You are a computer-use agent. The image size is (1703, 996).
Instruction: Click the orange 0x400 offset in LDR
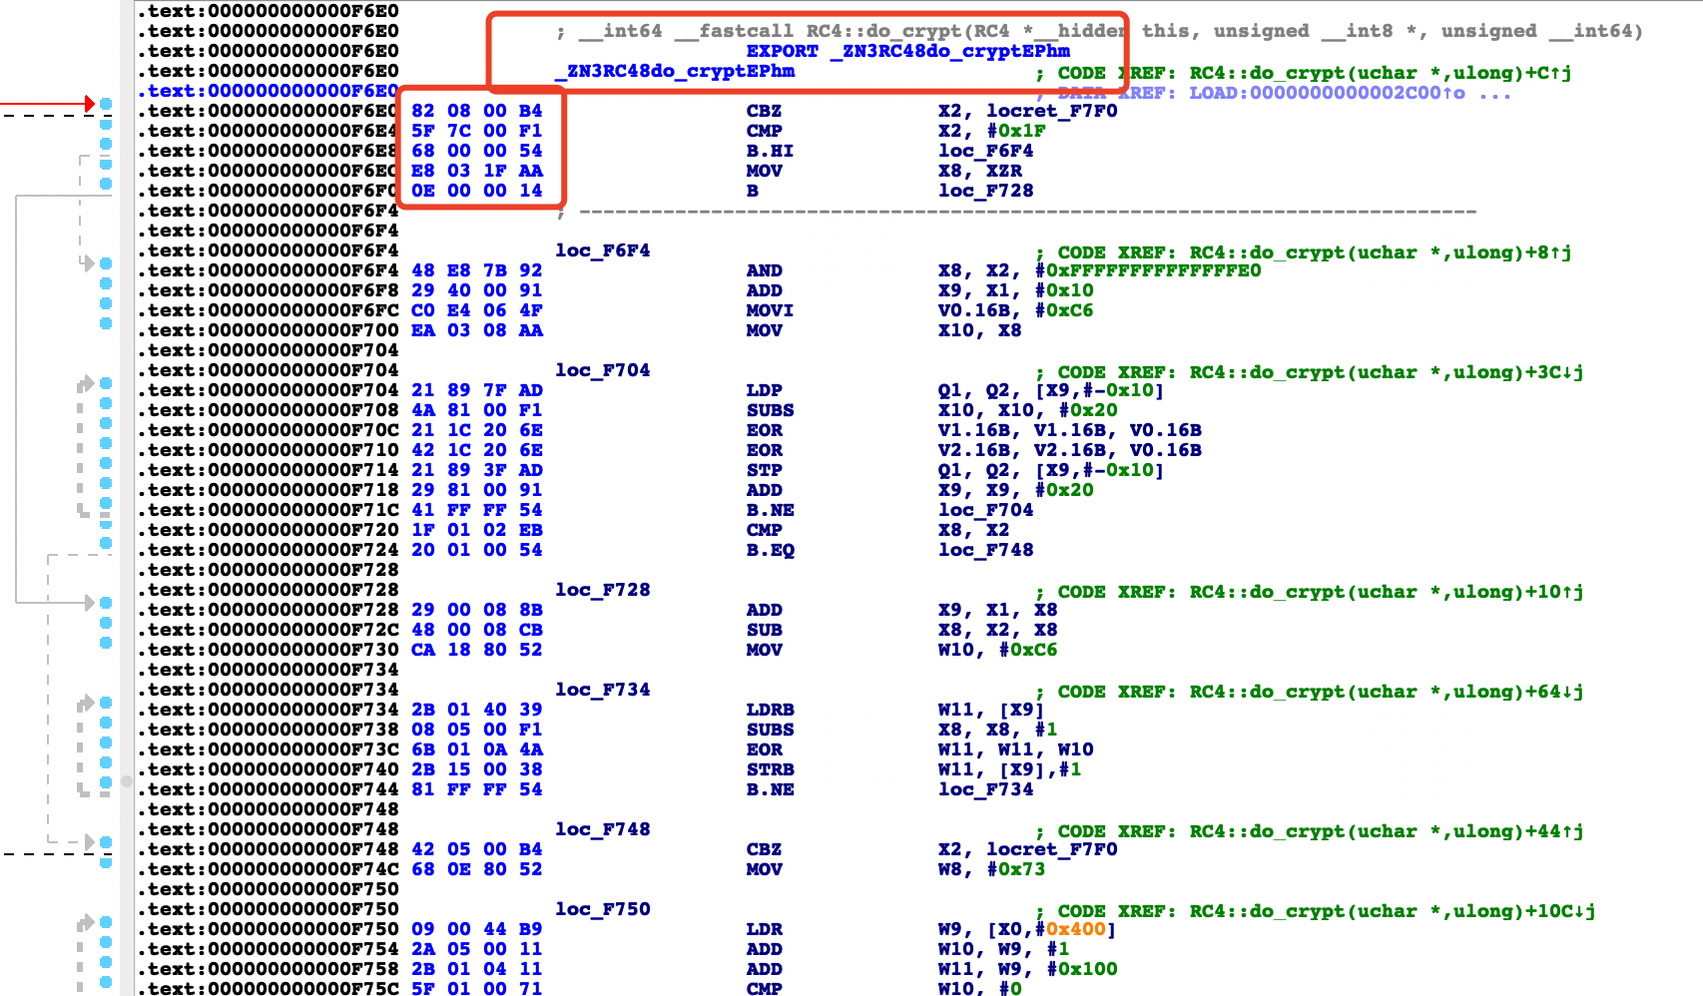click(1076, 929)
